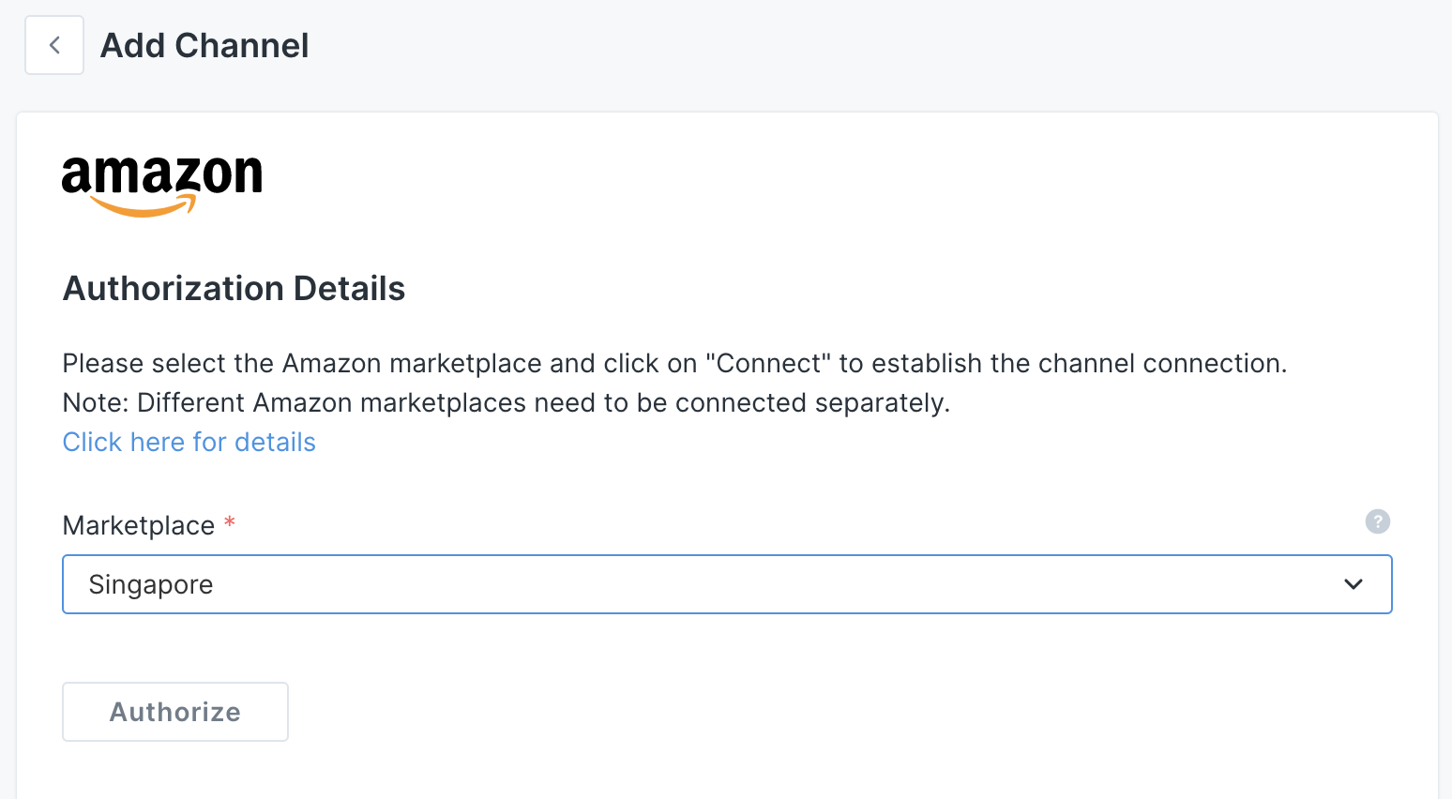The width and height of the screenshot is (1452, 799).
Task: Click the red required asterisk beside Marketplace
Action: (x=229, y=523)
